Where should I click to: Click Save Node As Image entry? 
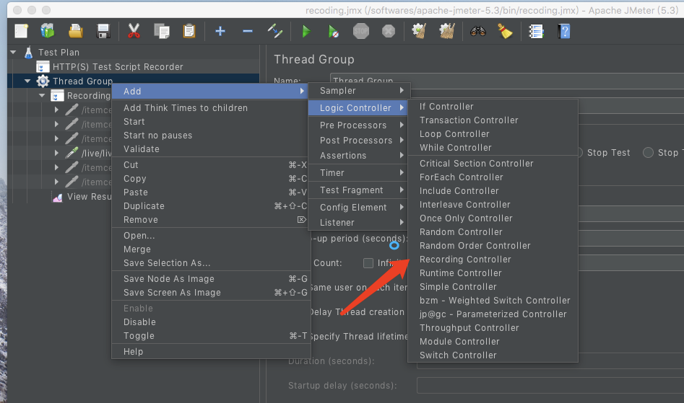(x=211, y=279)
